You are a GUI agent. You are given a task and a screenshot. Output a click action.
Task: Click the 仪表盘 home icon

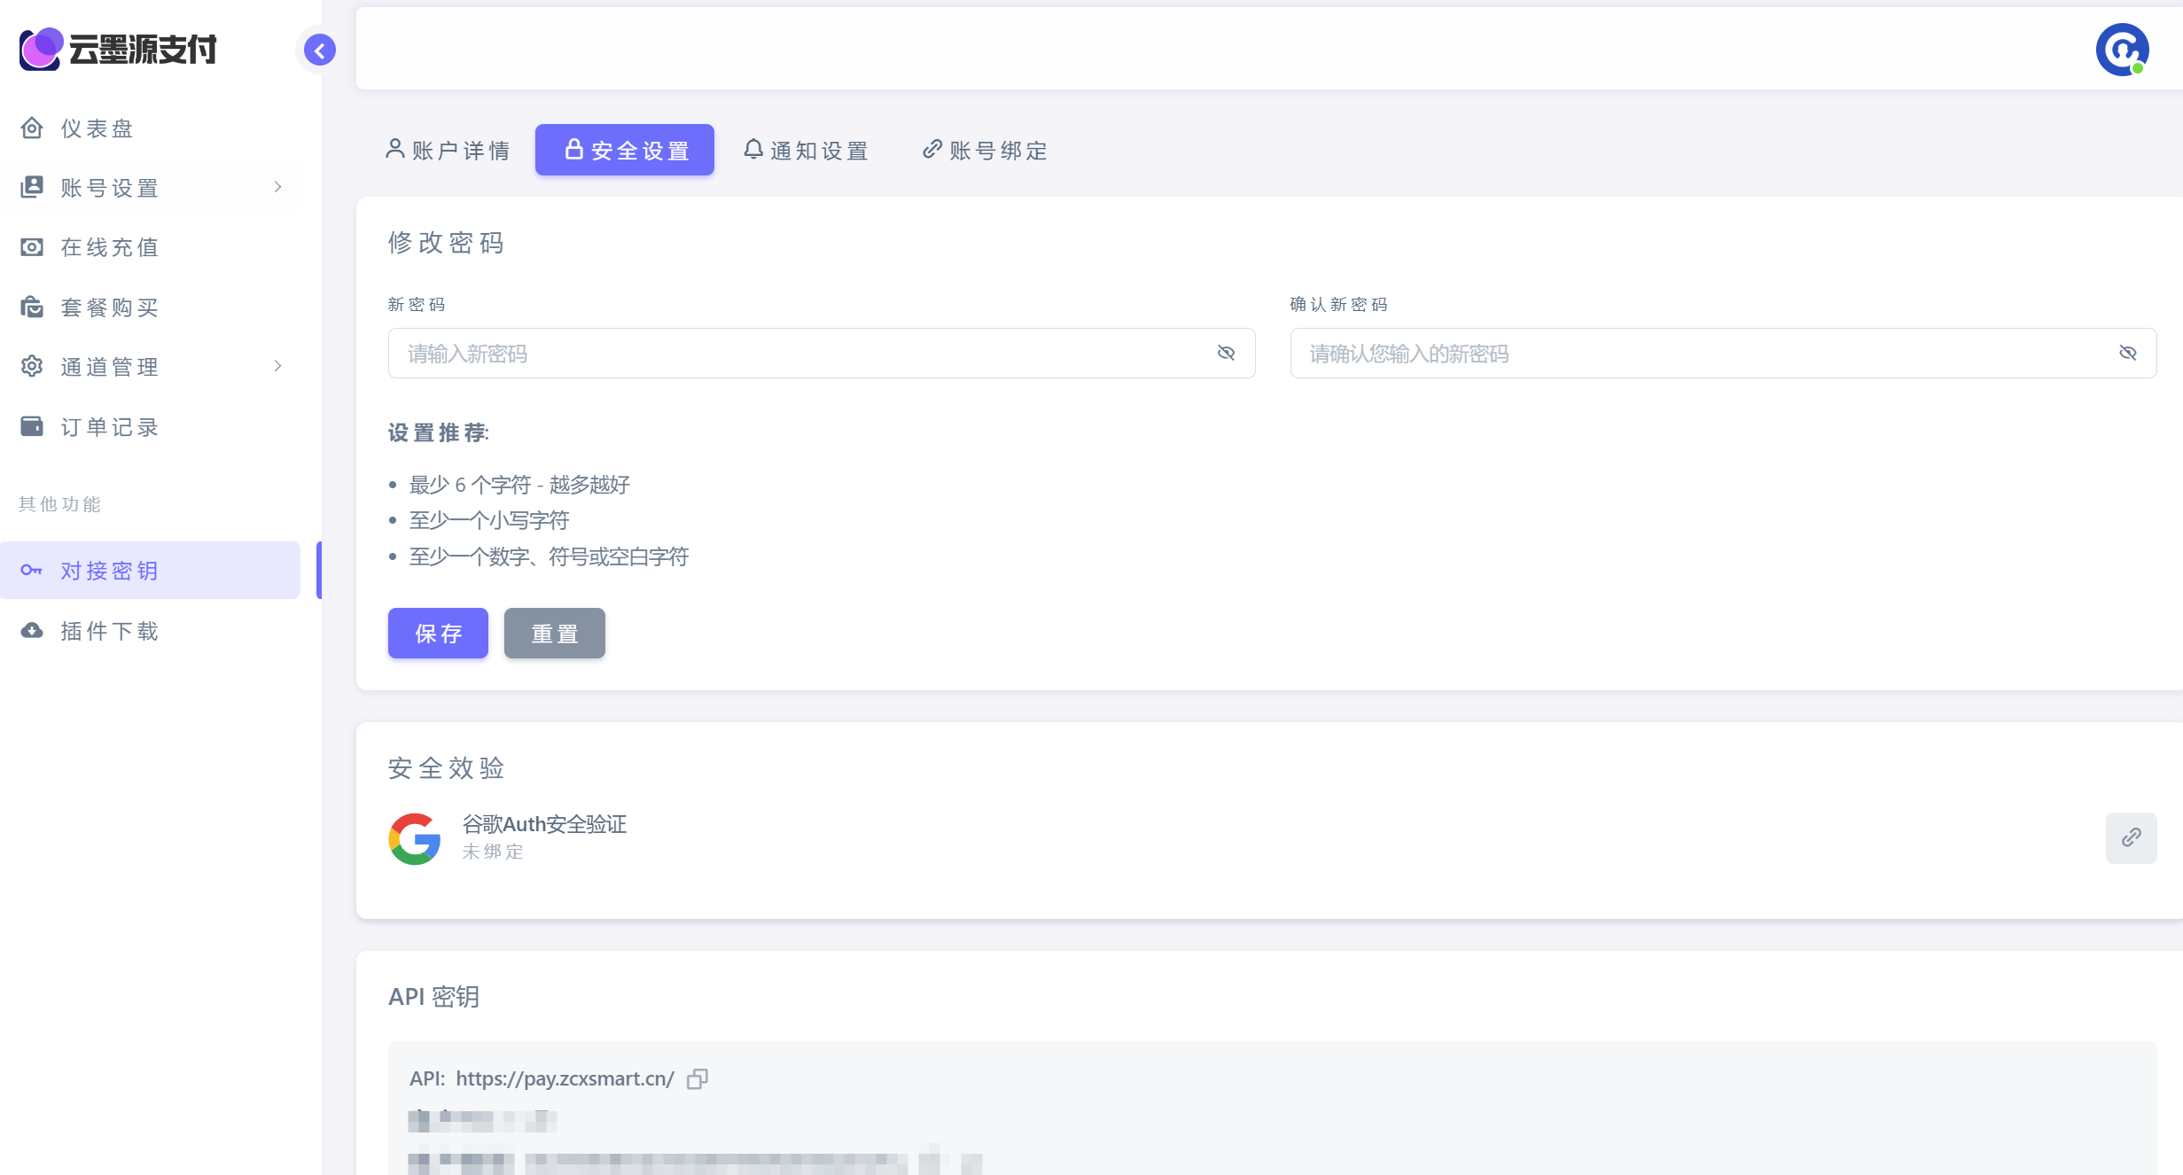32,128
